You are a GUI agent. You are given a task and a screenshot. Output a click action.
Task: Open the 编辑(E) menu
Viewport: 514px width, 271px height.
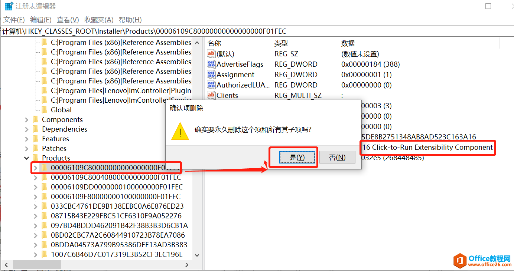coord(41,20)
